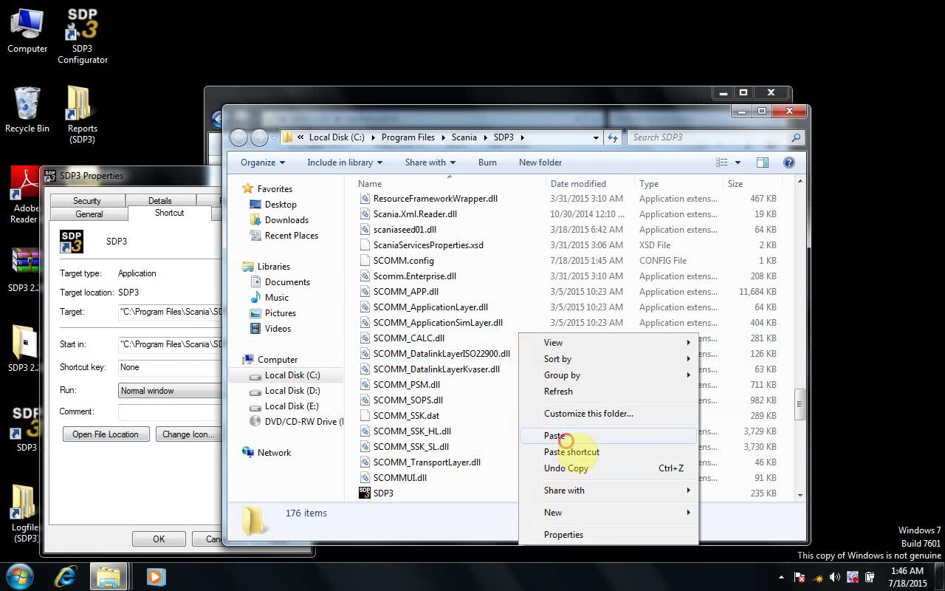This screenshot has width=945, height=591.
Task: Show hidden system tray icons arrow
Action: point(781,577)
